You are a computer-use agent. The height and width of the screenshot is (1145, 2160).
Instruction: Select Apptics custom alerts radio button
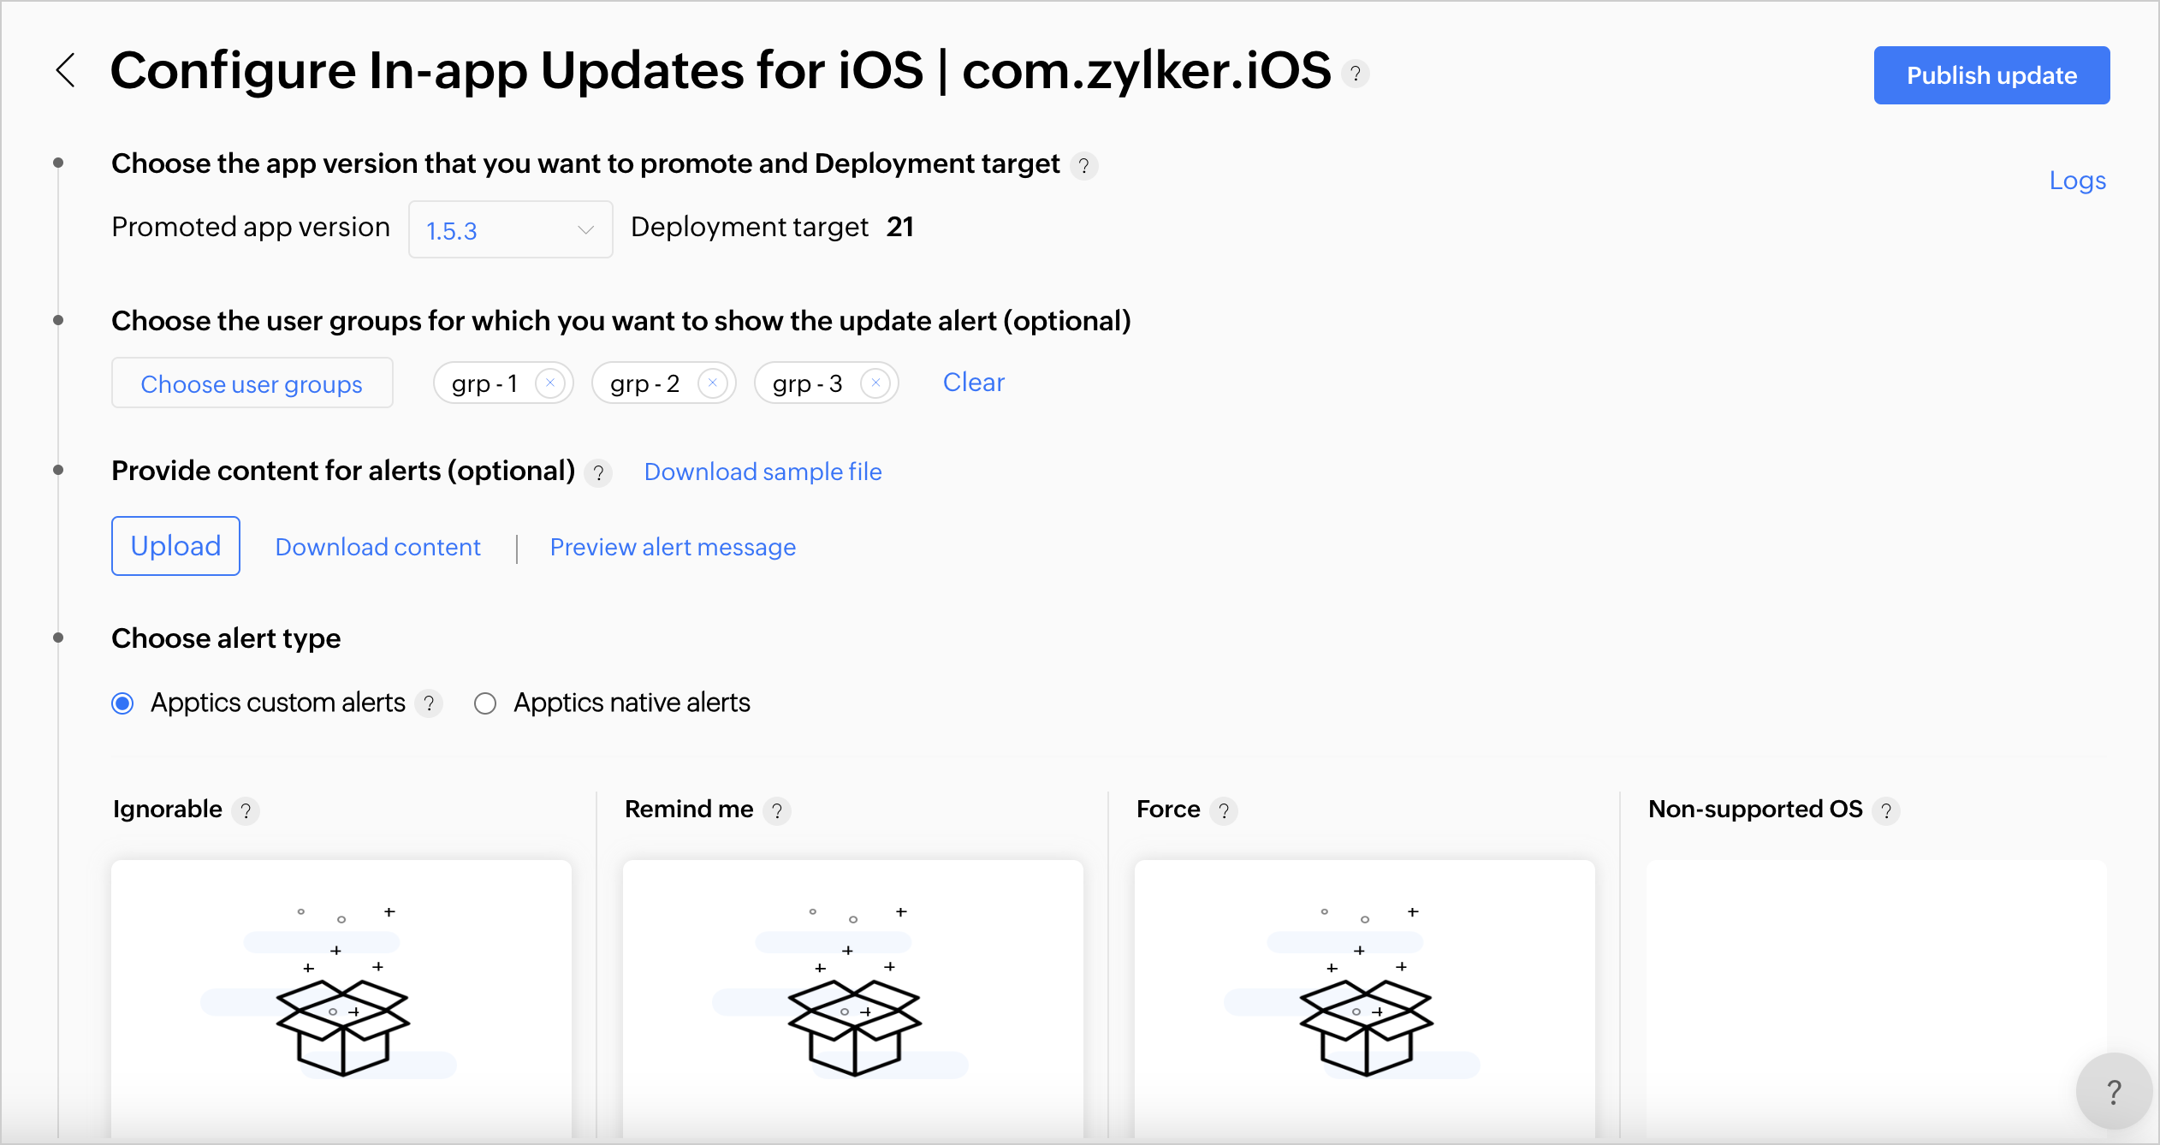122,703
